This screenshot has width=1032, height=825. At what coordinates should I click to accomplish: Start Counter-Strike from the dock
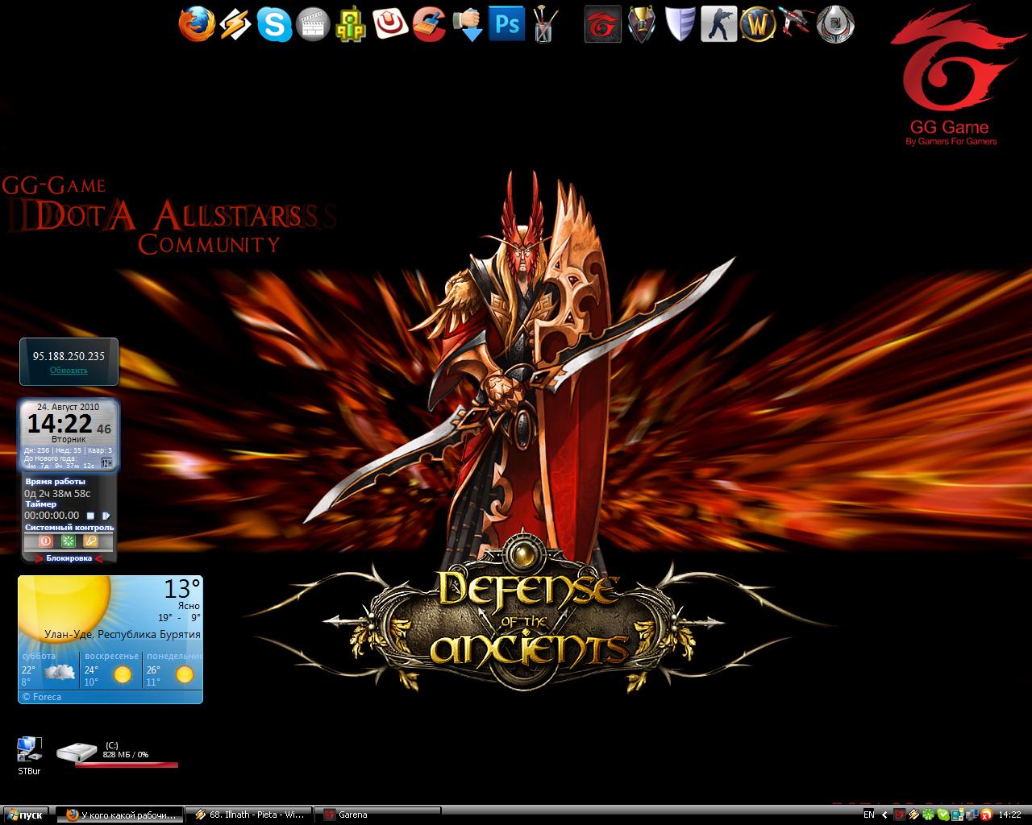coord(718,24)
